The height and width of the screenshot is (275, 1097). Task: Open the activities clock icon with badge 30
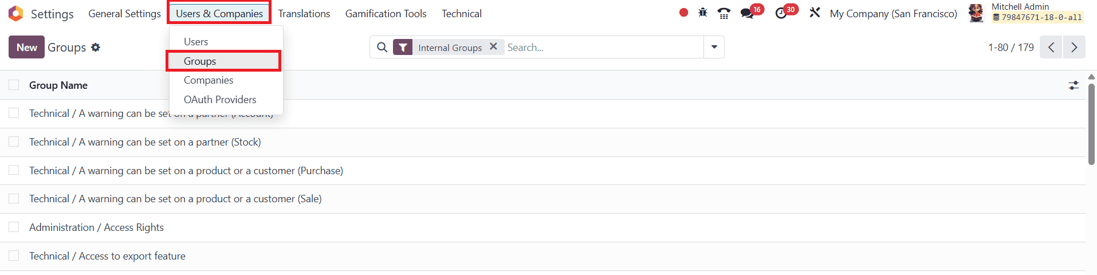click(x=781, y=13)
